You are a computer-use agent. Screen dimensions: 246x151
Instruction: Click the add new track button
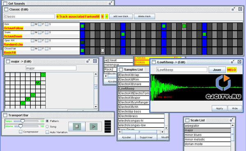121,16
